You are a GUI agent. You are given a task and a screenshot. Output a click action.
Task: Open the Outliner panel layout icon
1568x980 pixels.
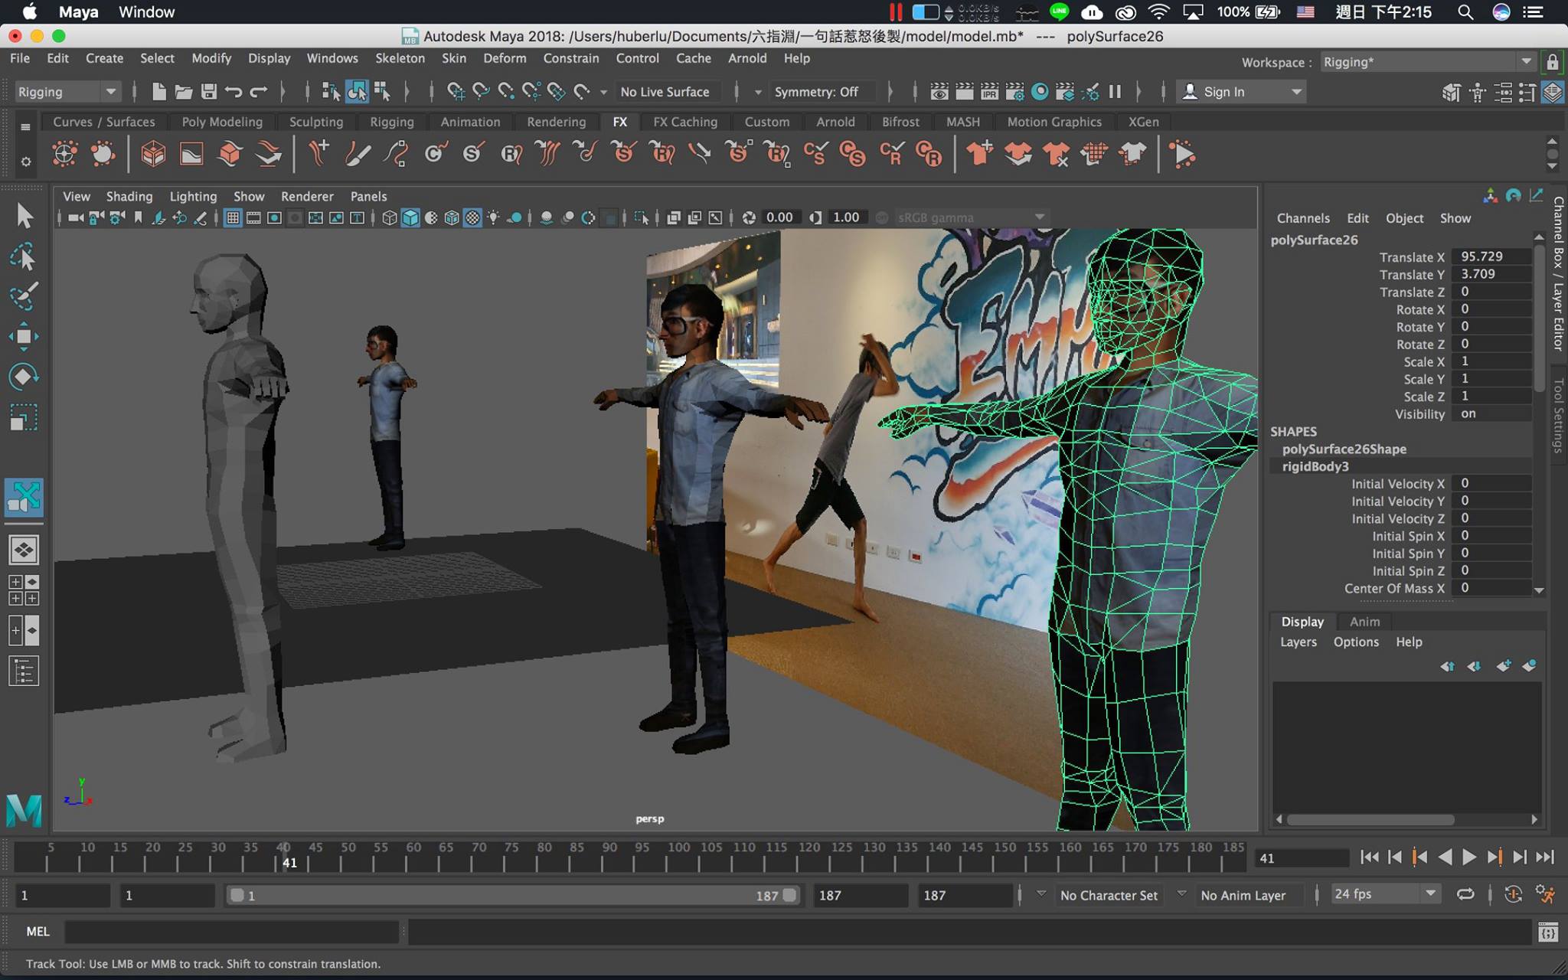pyautogui.click(x=24, y=671)
